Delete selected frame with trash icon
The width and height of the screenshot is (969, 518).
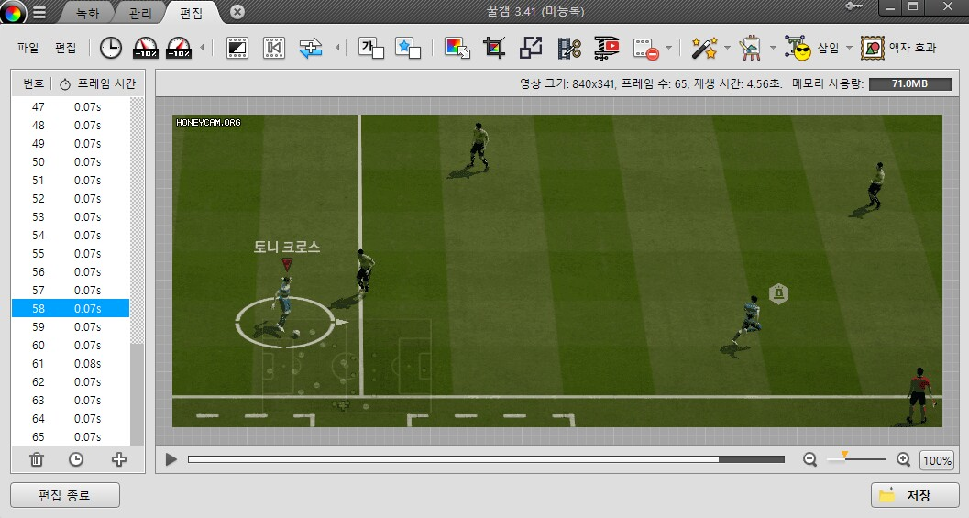37,459
